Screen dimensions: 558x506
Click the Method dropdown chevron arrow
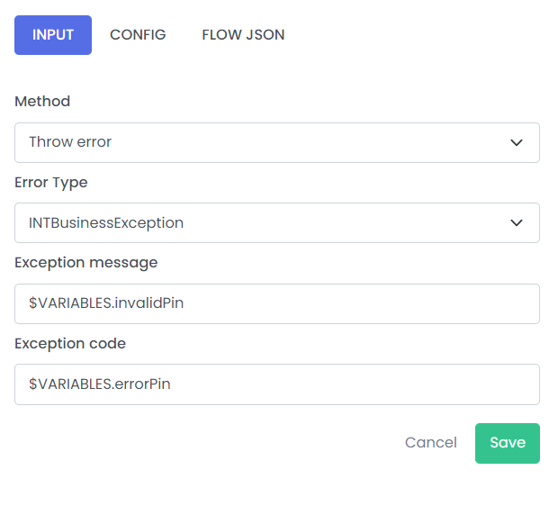pos(516,143)
